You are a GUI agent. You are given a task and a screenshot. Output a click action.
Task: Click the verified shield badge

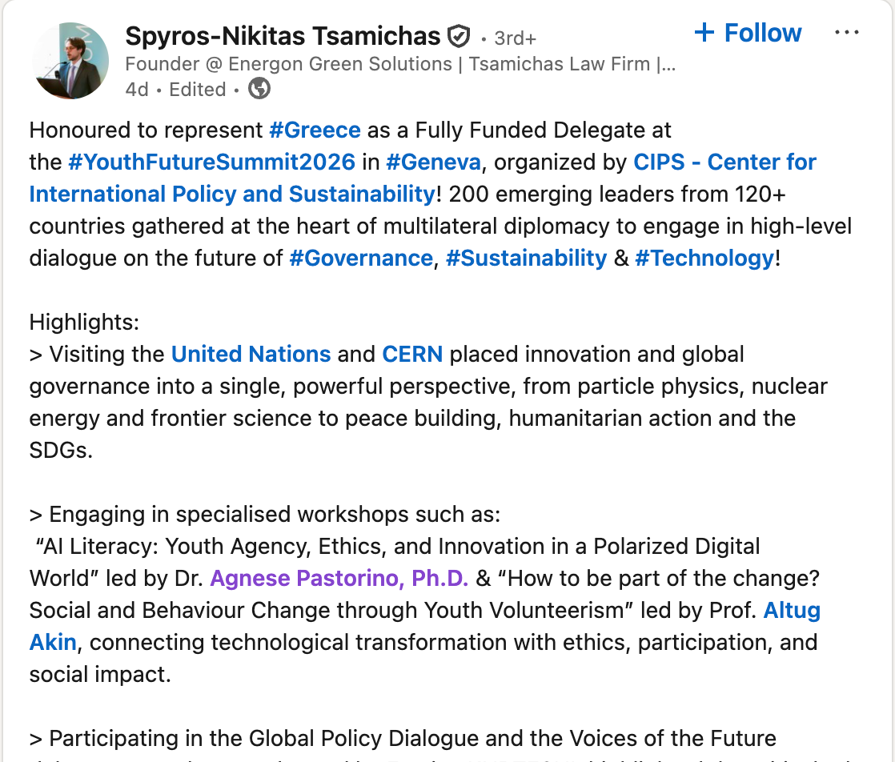[x=459, y=36]
